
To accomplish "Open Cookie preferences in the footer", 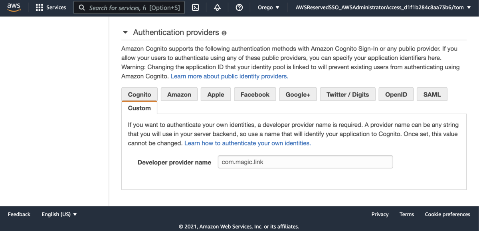I will tap(447, 214).
